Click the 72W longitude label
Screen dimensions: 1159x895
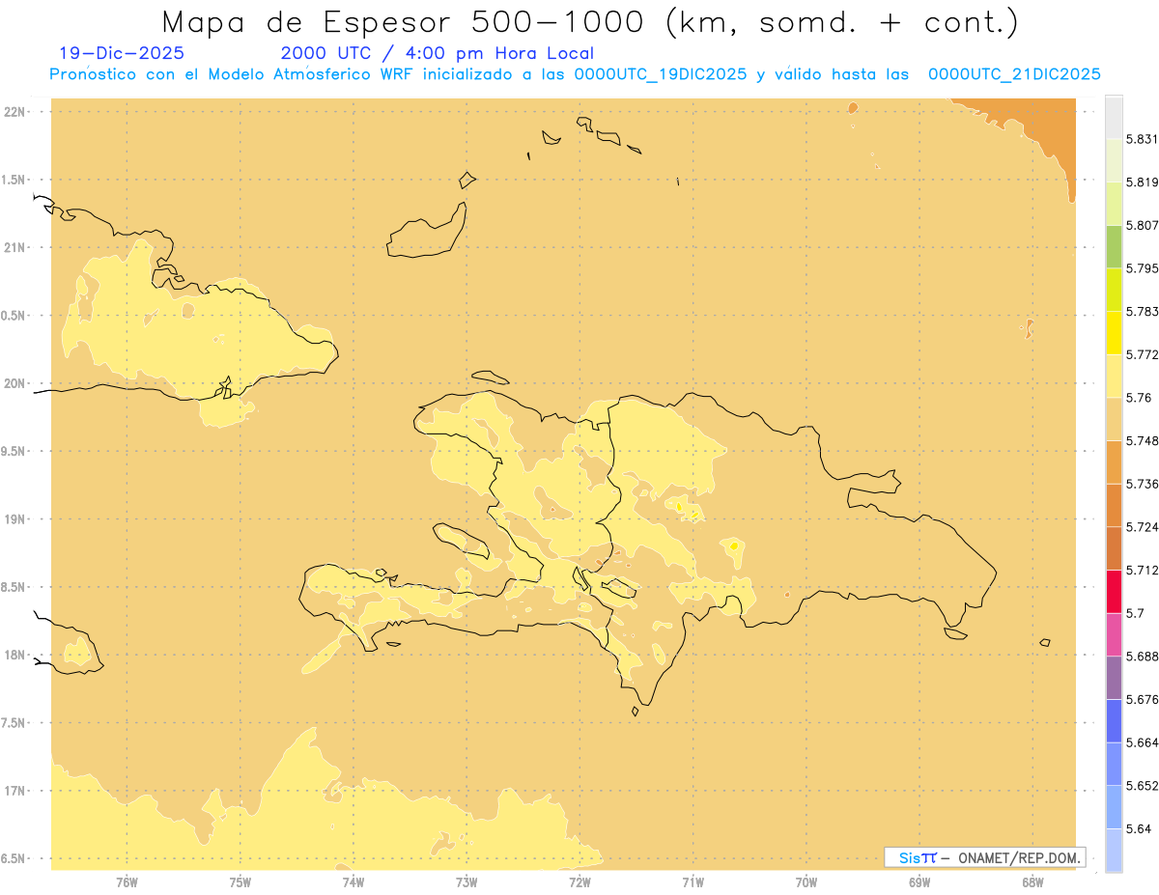click(x=579, y=882)
